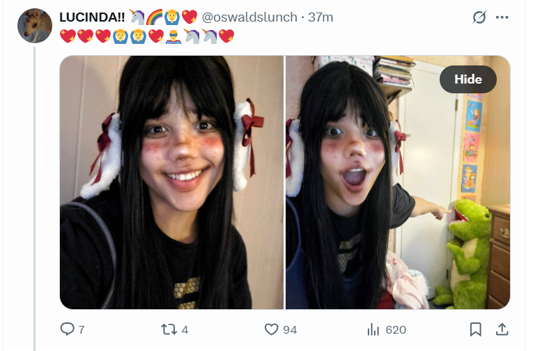
Task: Click the 94 likes count
Action: pos(290,329)
